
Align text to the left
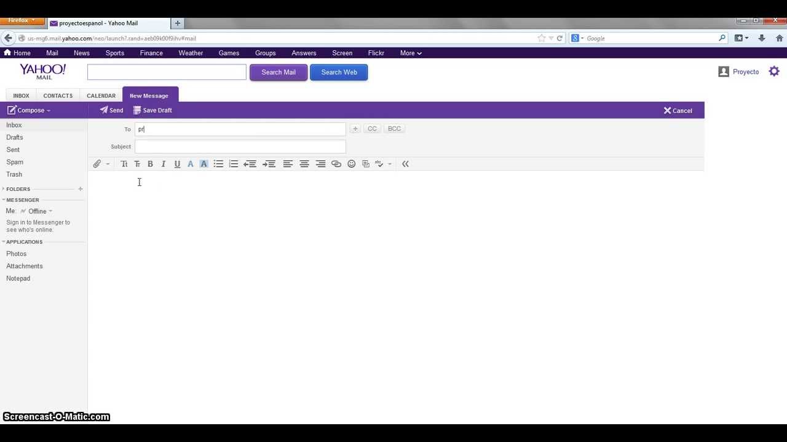[288, 164]
